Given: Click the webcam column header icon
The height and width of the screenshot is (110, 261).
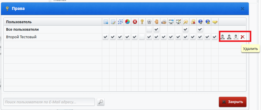Looking at the screenshot, I should tap(149, 22).
